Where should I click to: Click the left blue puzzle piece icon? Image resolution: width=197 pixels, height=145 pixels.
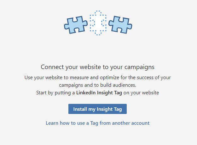[76, 25]
